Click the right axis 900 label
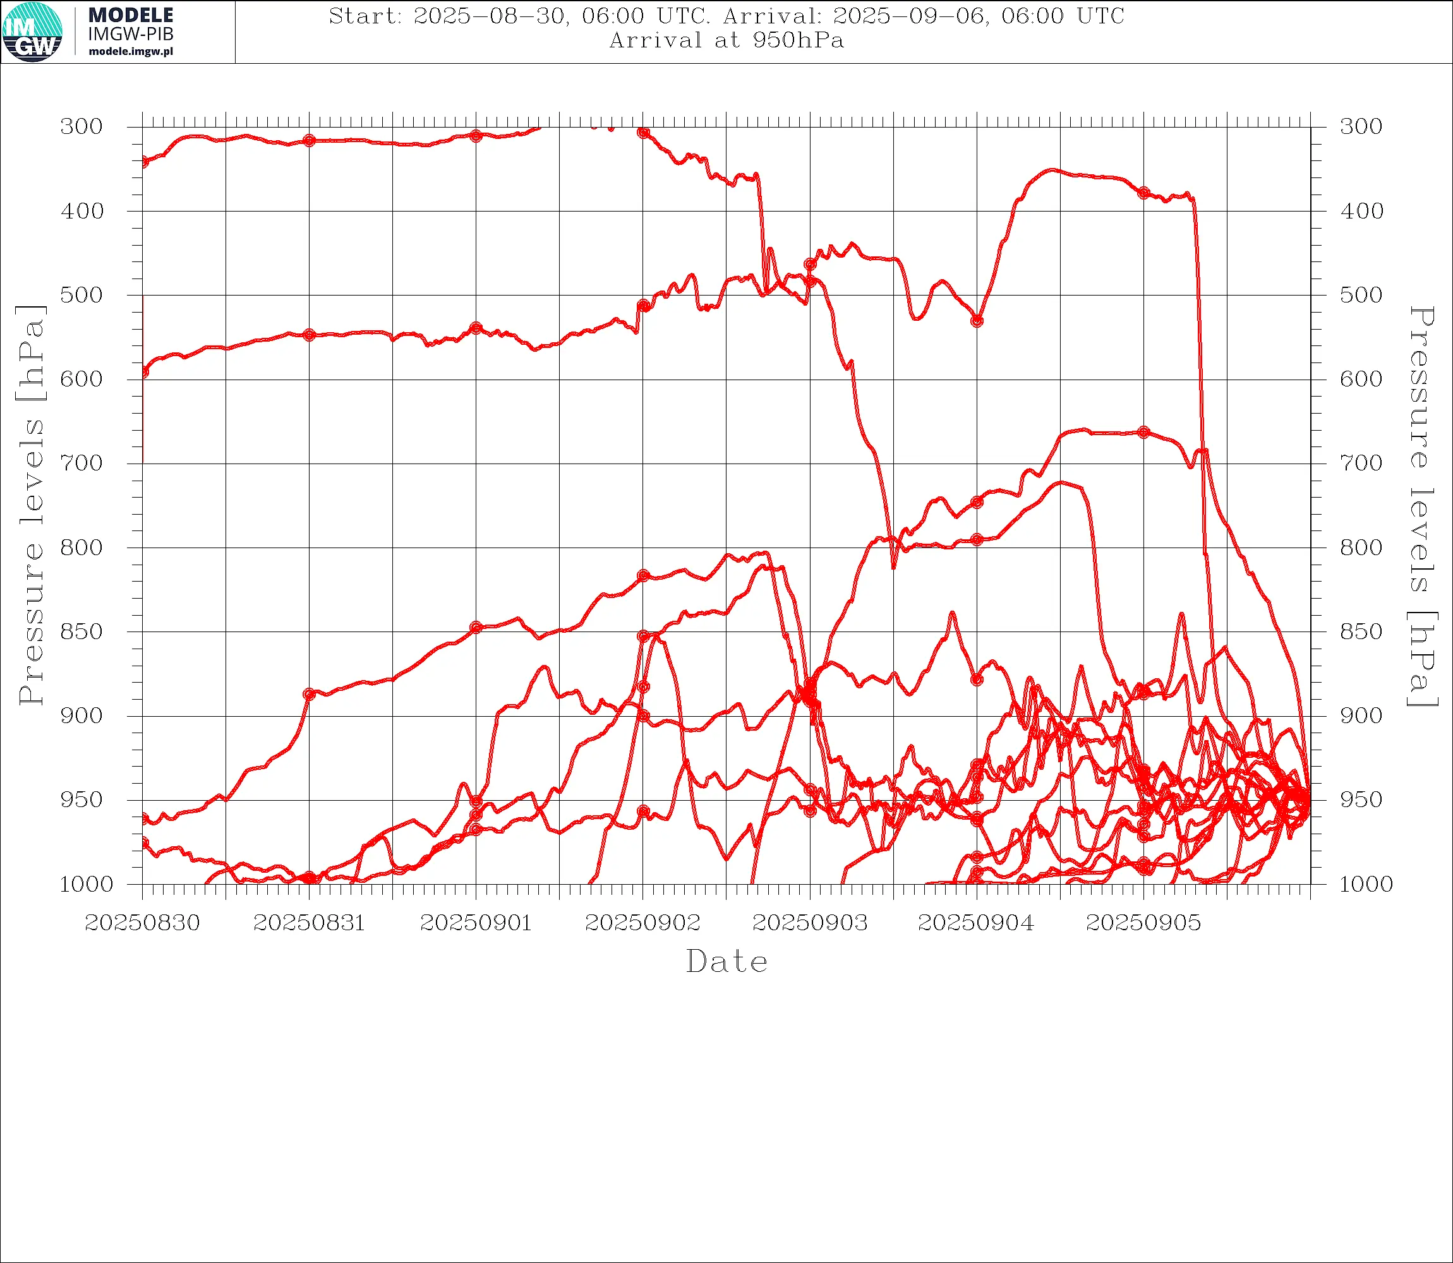1453x1263 pixels. [1361, 715]
